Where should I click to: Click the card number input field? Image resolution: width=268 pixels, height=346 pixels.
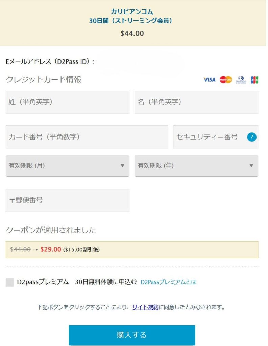click(87, 137)
